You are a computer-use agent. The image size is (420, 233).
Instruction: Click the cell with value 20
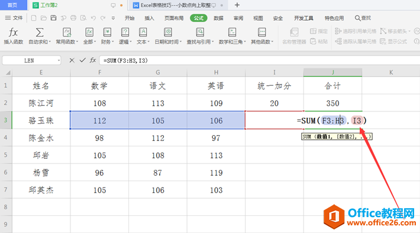tap(274, 103)
